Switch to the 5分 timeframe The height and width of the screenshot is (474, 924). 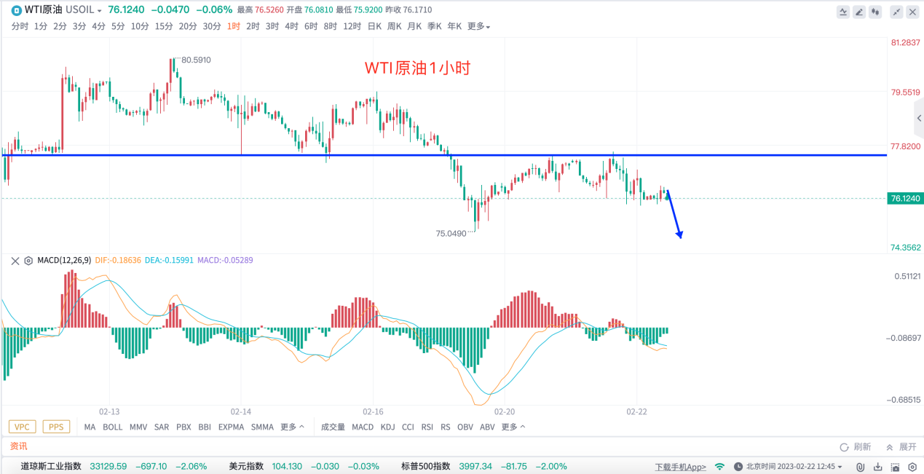point(118,26)
